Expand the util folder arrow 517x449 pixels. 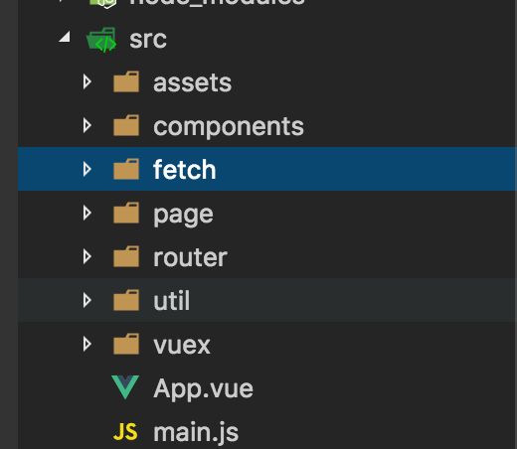[x=87, y=300]
